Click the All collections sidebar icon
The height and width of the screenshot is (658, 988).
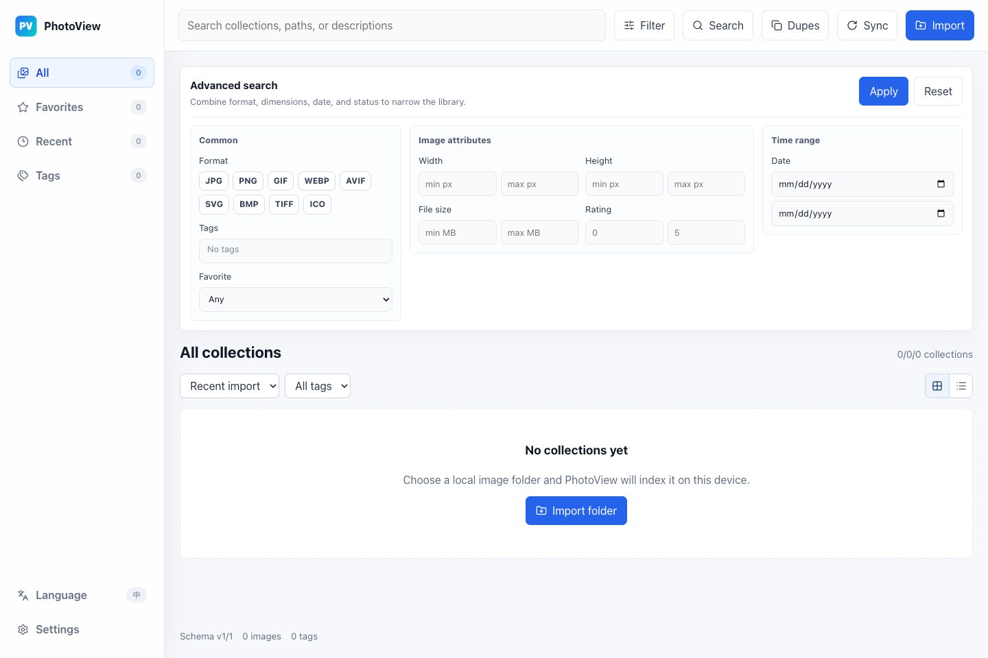coord(23,73)
